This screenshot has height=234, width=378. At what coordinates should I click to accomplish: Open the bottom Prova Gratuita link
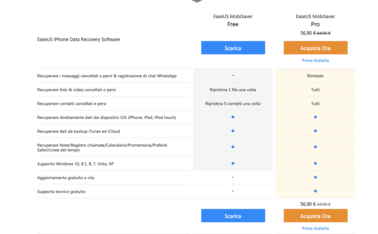tap(315, 228)
